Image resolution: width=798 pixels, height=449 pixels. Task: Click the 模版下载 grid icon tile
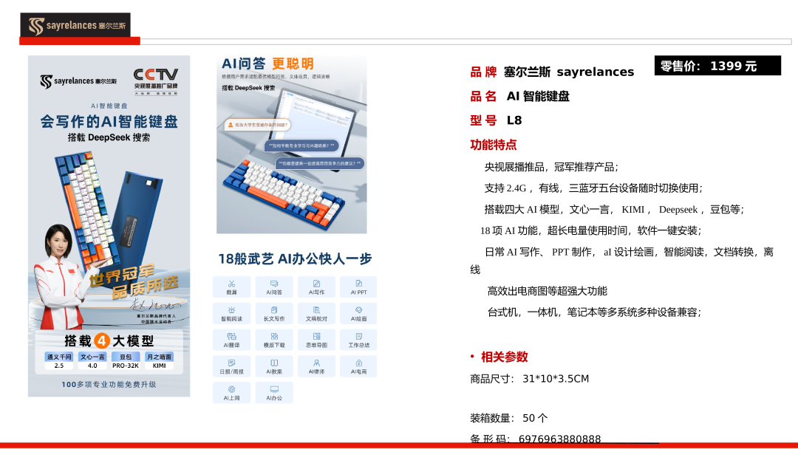tap(274, 340)
